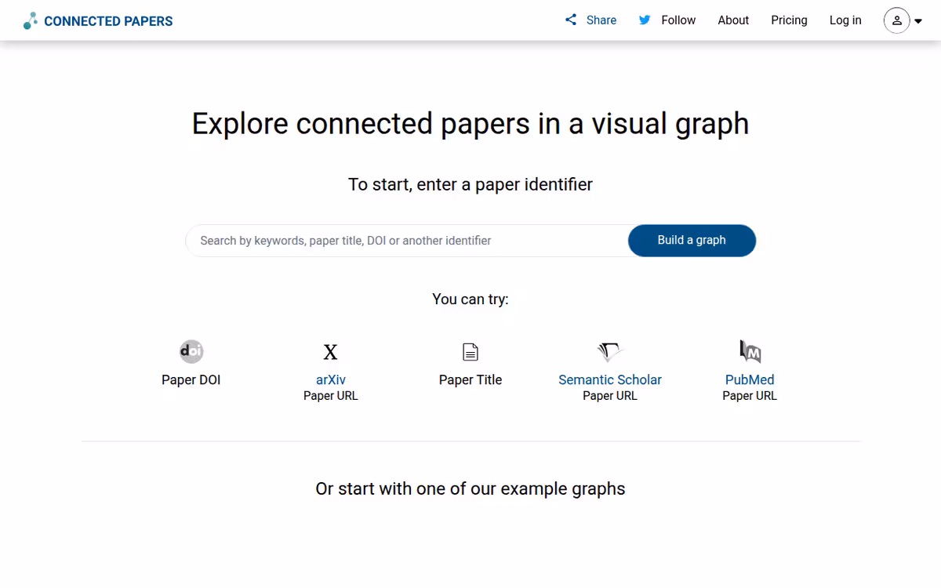The width and height of the screenshot is (941, 588).
Task: Click the DOI icon
Action: click(x=191, y=351)
